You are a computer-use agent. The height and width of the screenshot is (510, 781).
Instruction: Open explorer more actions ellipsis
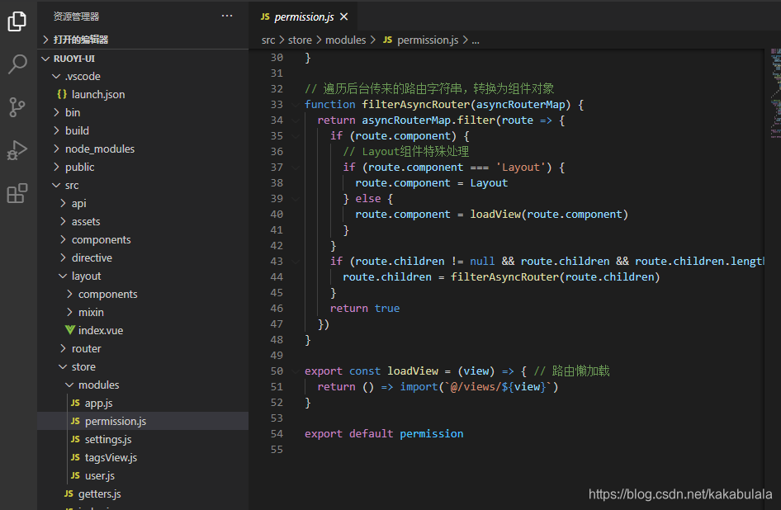(x=227, y=16)
